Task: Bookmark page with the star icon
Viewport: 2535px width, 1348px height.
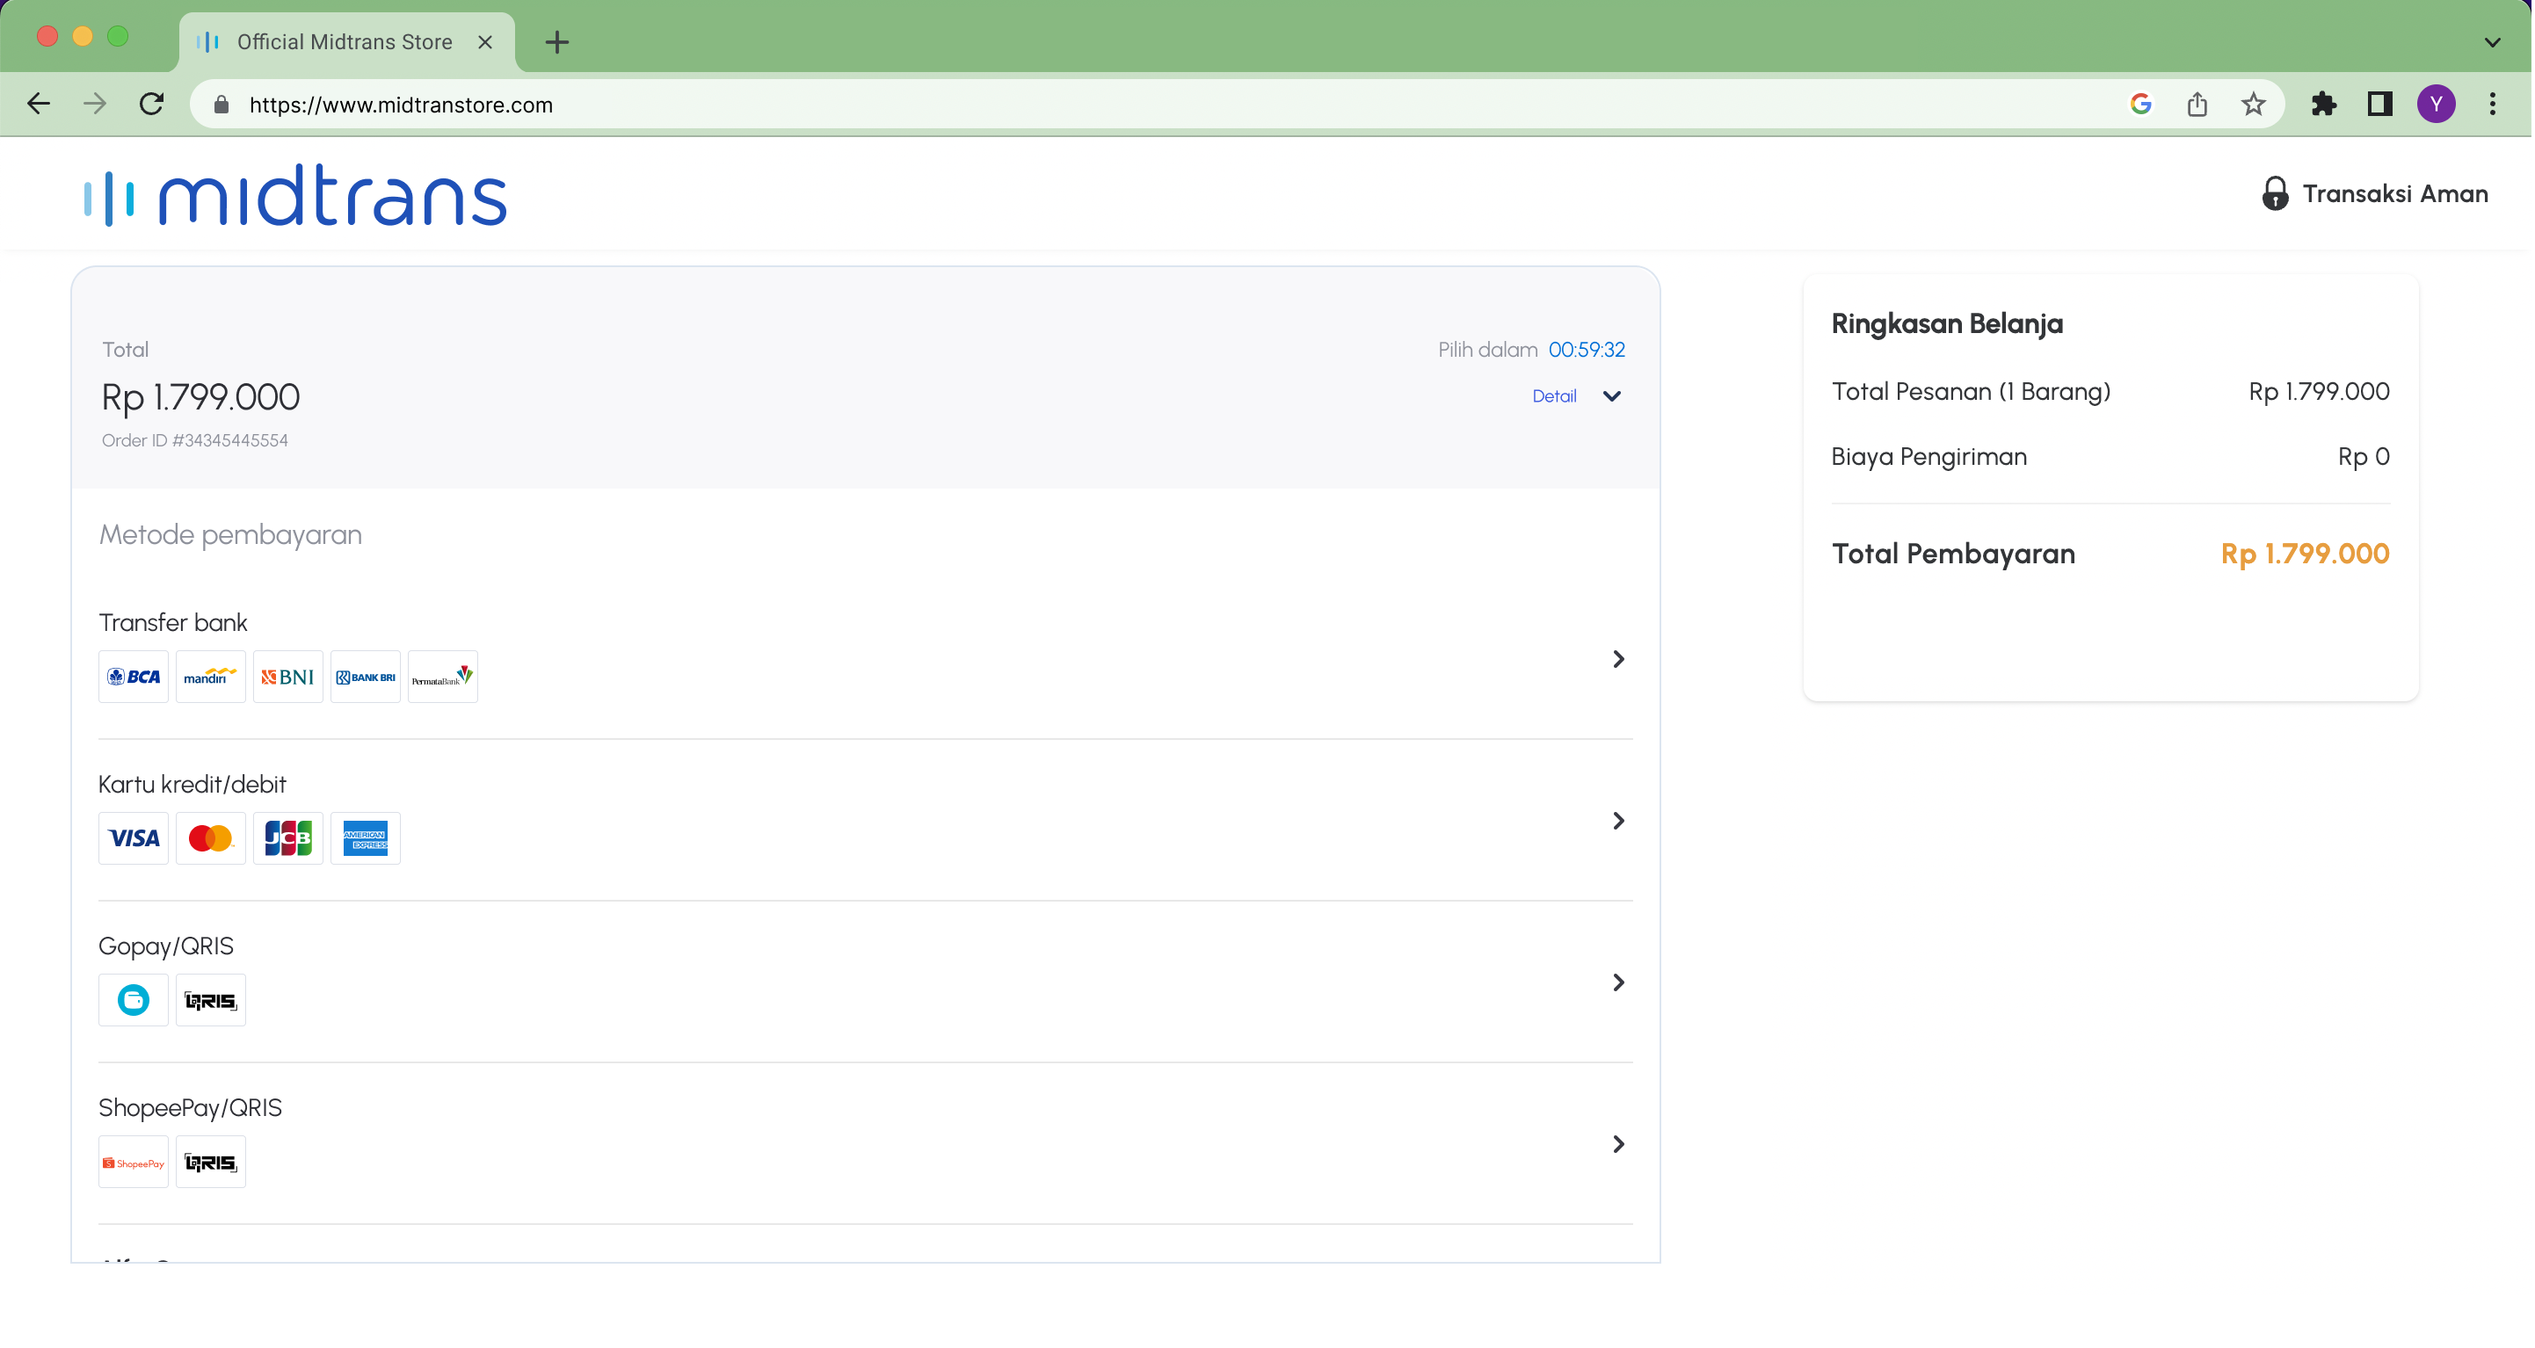Action: [x=2253, y=105]
